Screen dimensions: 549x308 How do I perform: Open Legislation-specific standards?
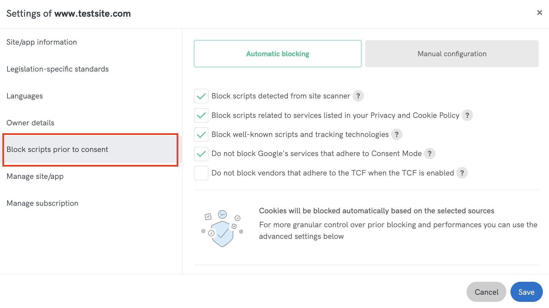coord(57,69)
